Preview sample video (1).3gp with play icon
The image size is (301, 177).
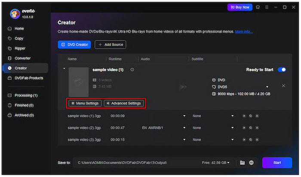click(x=245, y=116)
